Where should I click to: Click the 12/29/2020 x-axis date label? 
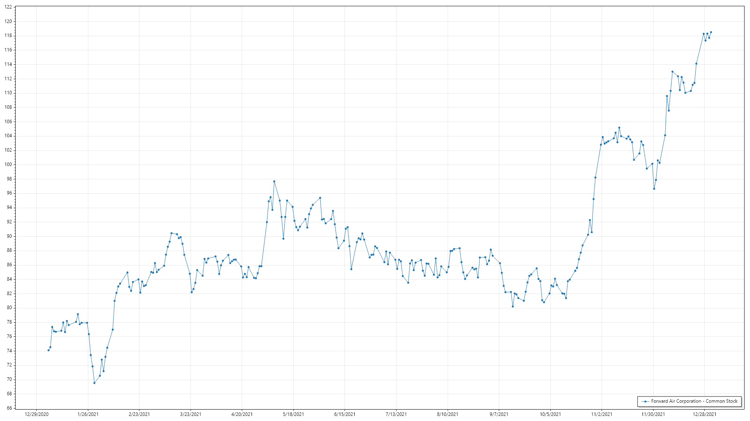tap(36, 414)
